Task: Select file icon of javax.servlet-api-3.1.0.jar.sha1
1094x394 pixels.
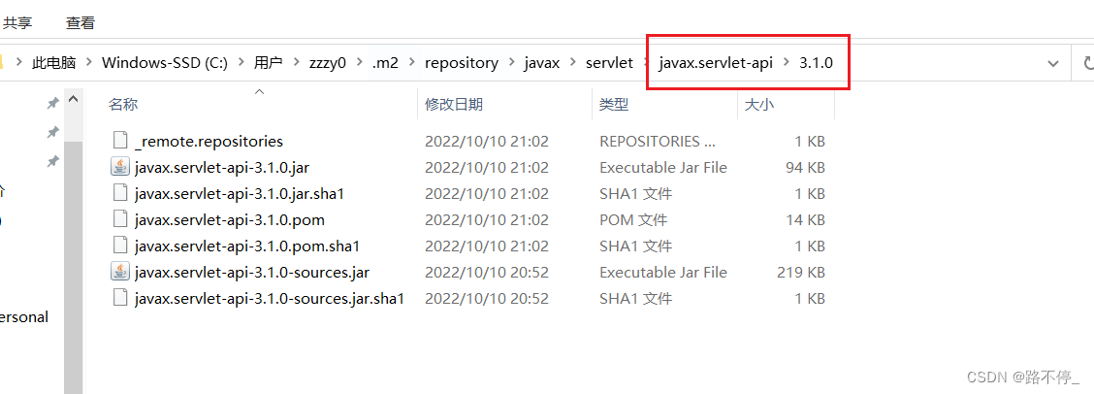Action: 120,193
